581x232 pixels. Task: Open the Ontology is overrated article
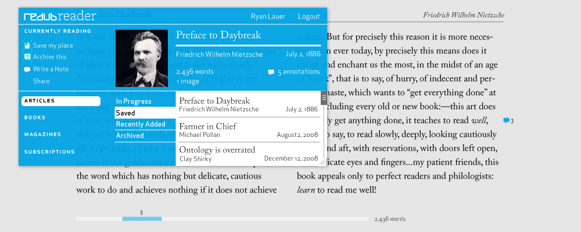248,154
